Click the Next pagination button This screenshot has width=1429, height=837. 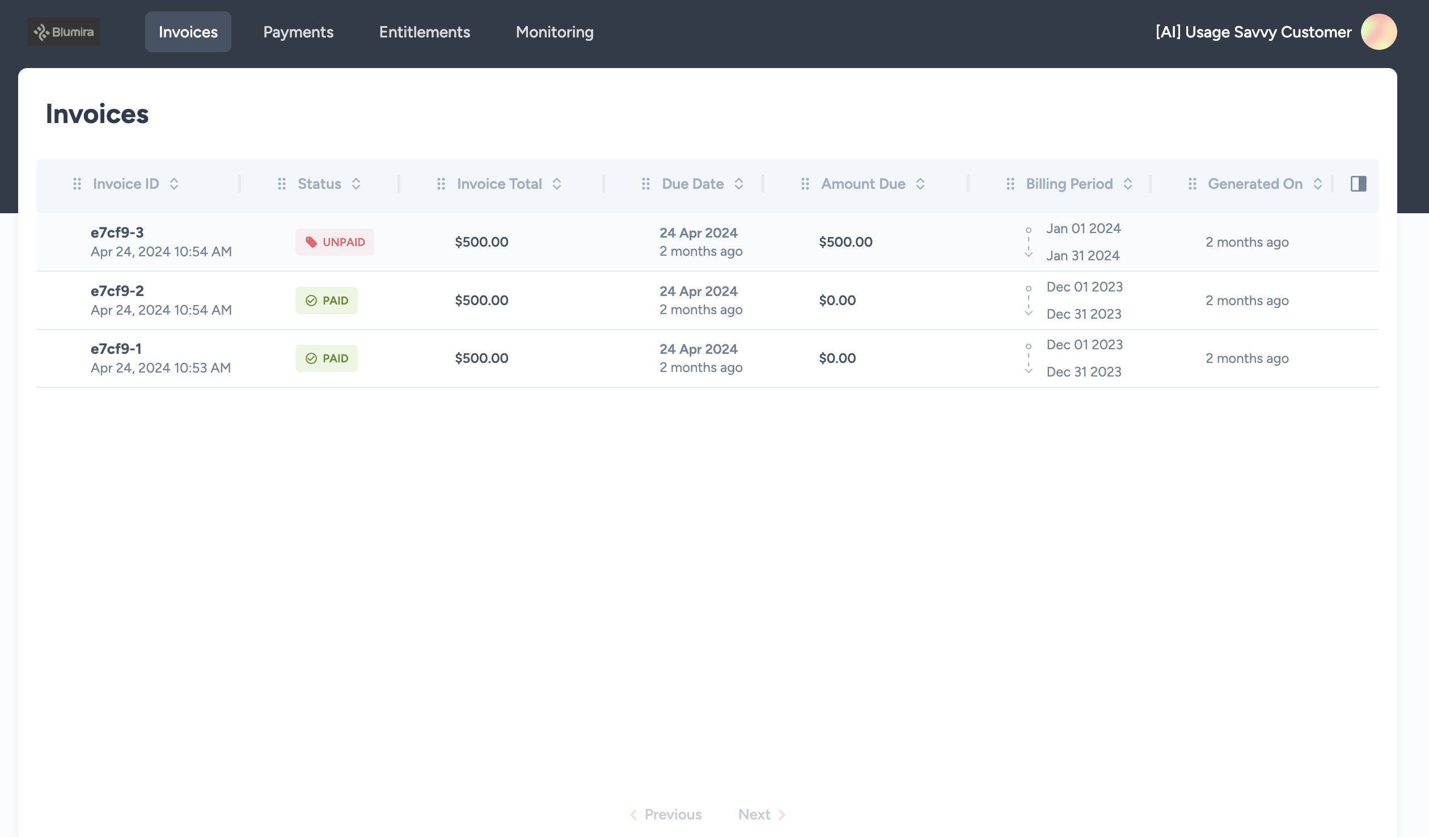pos(754,814)
